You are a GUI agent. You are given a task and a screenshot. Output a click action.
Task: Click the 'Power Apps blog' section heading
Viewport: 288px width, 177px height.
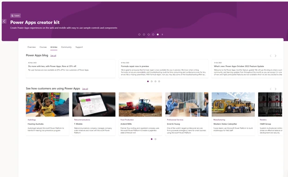[37, 55]
